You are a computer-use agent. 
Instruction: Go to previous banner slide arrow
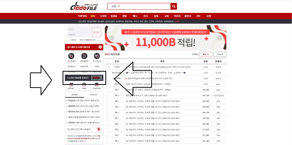point(112,38)
